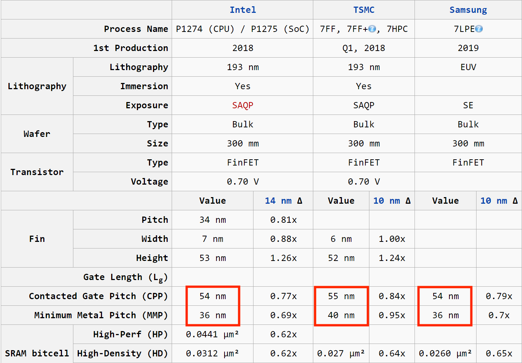
Task: Click the EUV lithography cell
Action: pyautogui.click(x=468, y=67)
